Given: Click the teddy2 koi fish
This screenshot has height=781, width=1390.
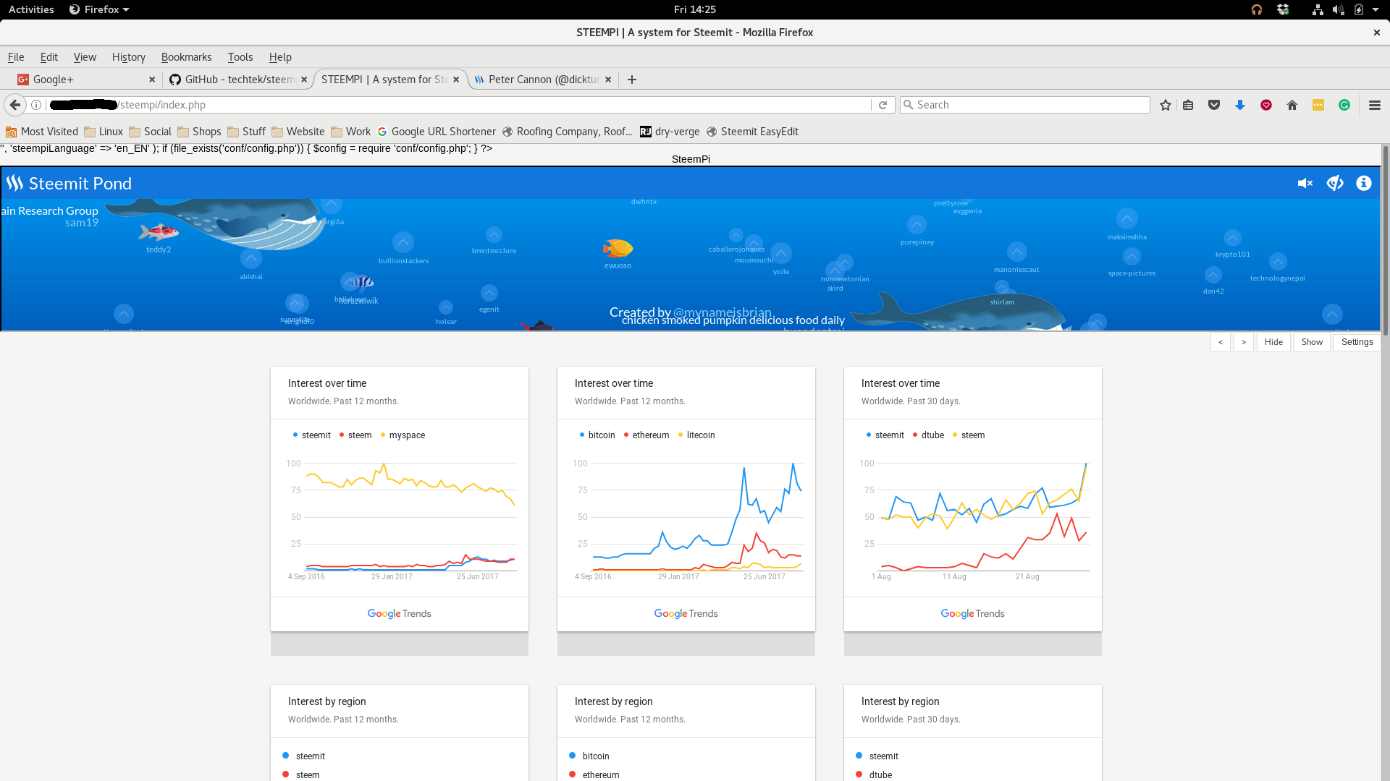Looking at the screenshot, I should (159, 232).
